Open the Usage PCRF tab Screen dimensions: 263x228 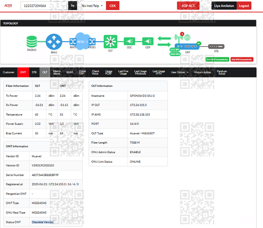click(108, 72)
